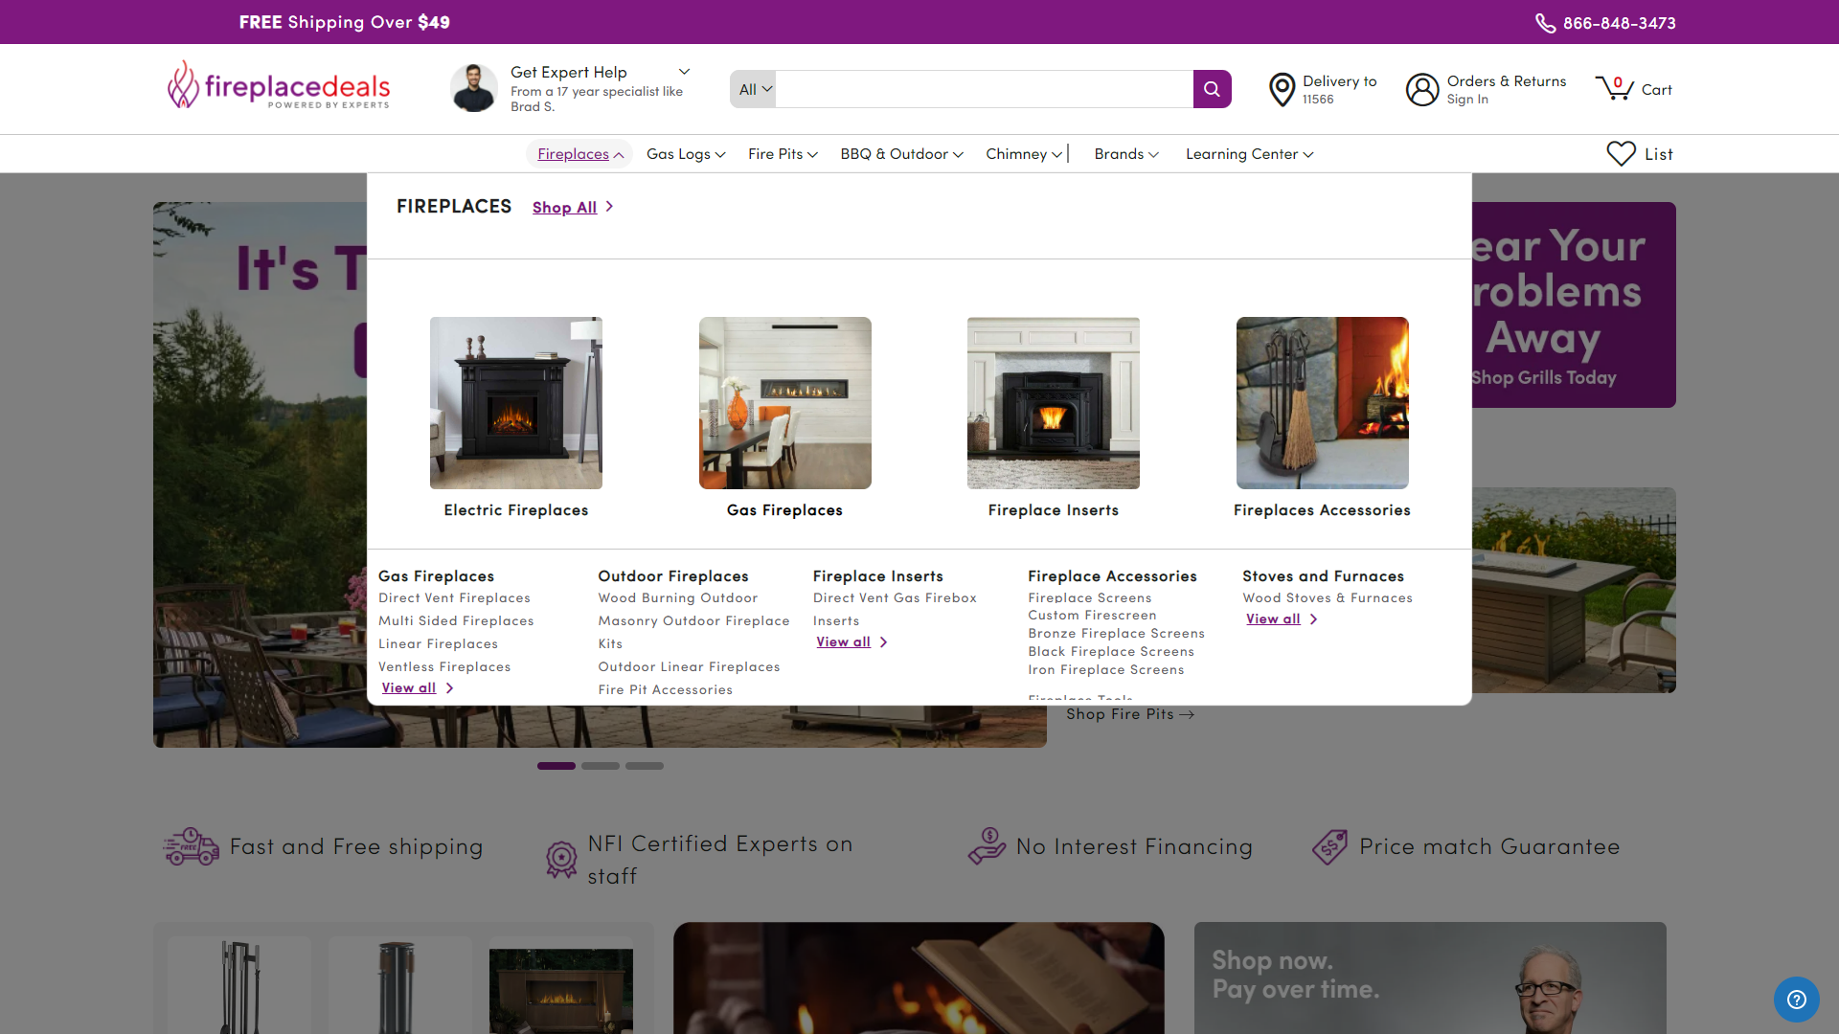Click the heart wish List icon
Screen dimensions: 1839x1034
tap(1621, 153)
